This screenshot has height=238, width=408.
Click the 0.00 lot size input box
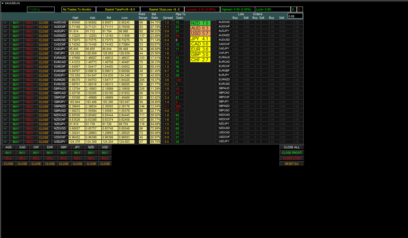pos(295,16)
